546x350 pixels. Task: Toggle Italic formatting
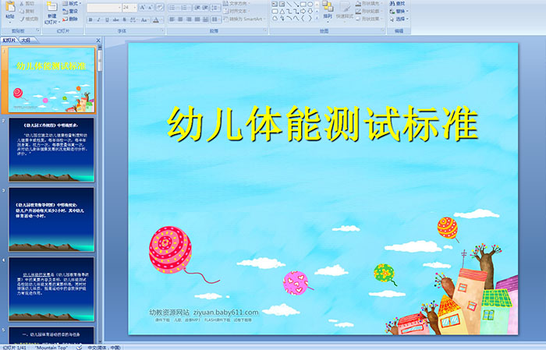coord(99,19)
